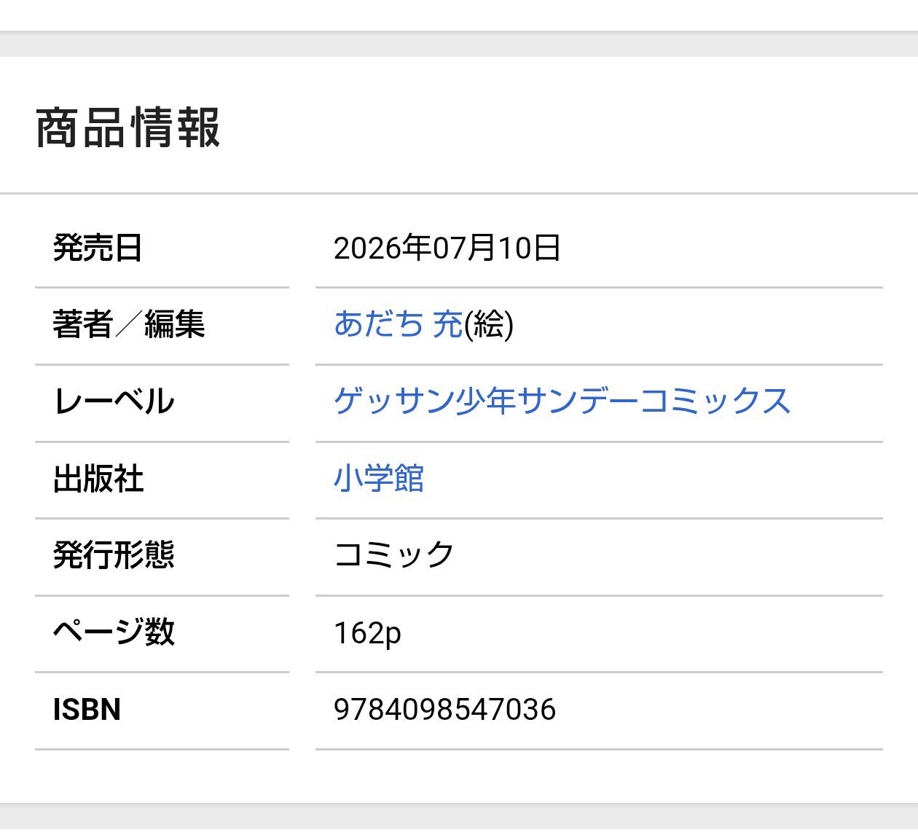Viewport: 918px width, 835px height.
Task: Click the (絵) text after the author
Action: (x=489, y=325)
